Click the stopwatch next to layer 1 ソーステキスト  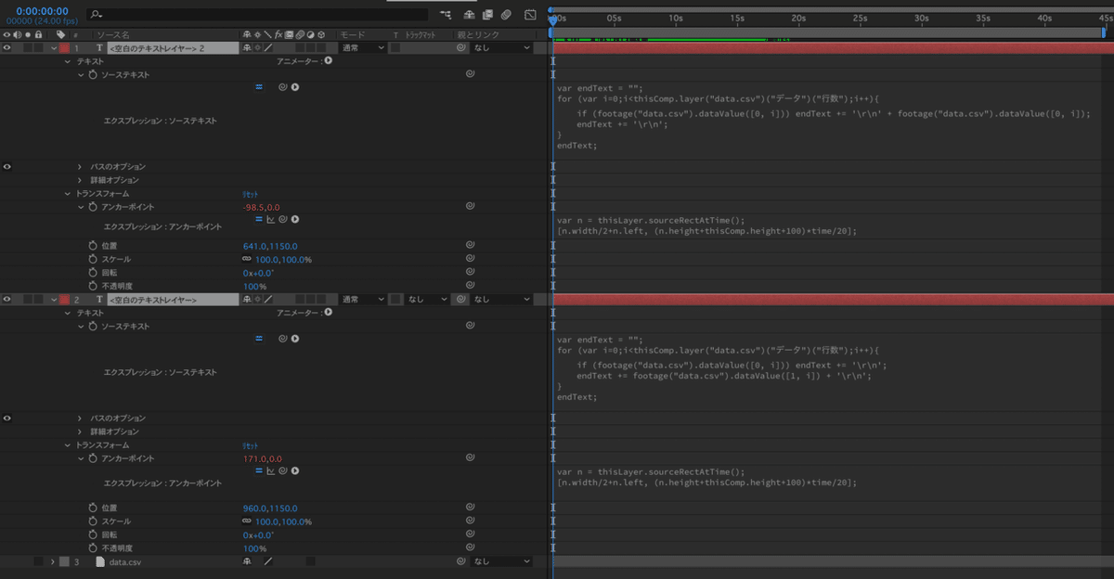click(x=93, y=74)
